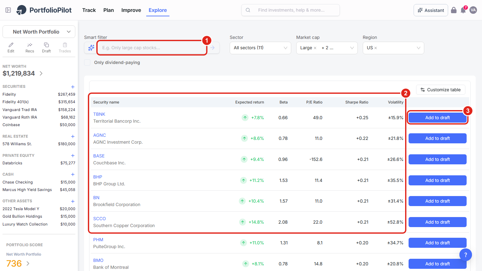Open the Assistant button
The height and width of the screenshot is (271, 482).
pyautogui.click(x=431, y=10)
